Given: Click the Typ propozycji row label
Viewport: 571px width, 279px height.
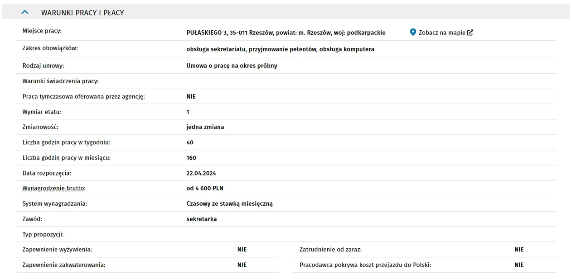Looking at the screenshot, I should pyautogui.click(x=43, y=234).
